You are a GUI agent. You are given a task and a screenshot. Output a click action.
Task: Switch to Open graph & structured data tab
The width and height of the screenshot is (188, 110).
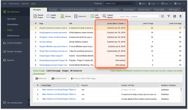(x=78, y=10)
